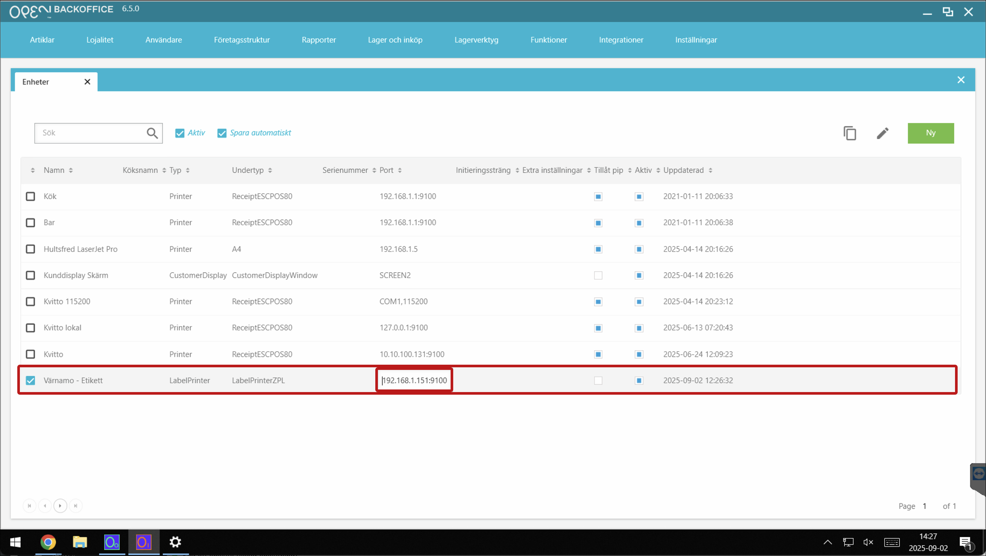Click the green Ny button

coord(931,133)
